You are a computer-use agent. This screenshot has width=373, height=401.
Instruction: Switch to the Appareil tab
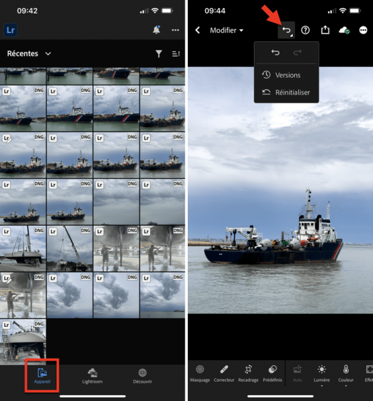[42, 375]
